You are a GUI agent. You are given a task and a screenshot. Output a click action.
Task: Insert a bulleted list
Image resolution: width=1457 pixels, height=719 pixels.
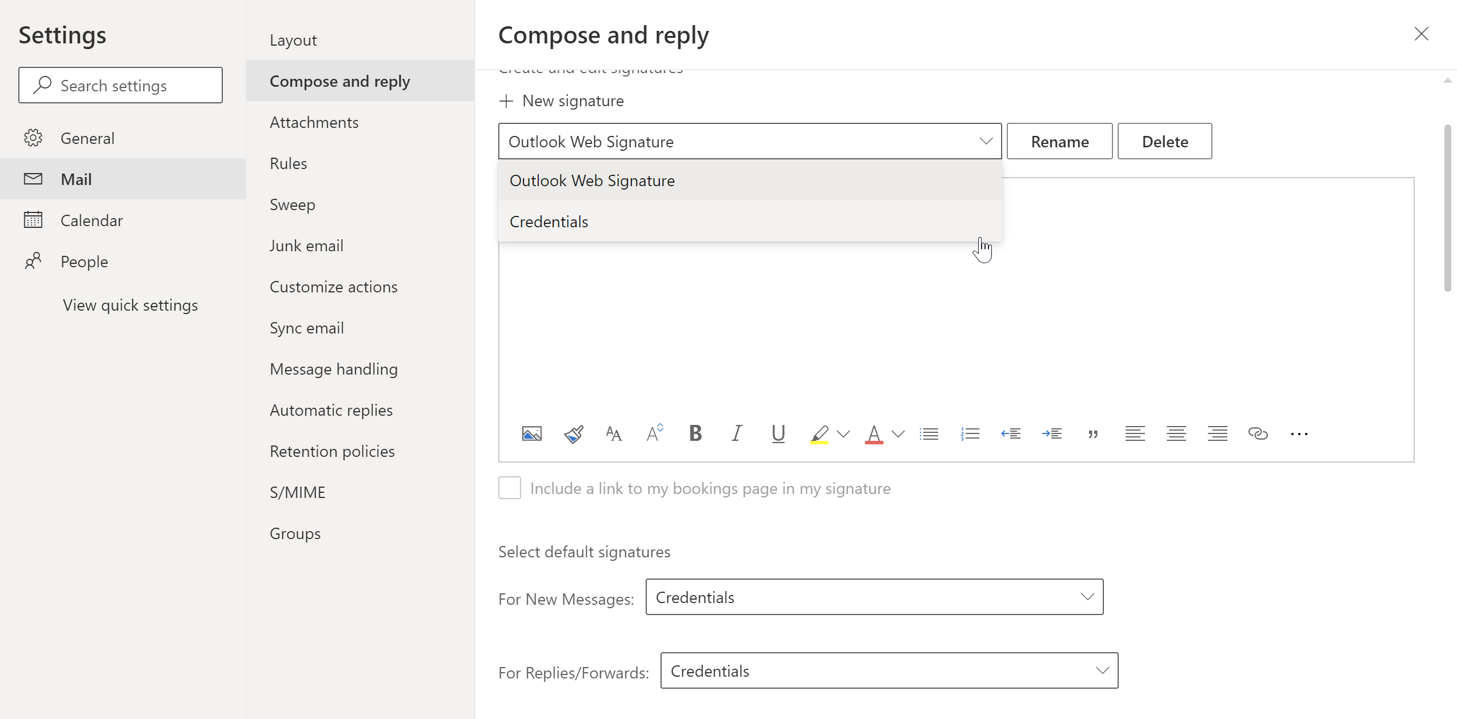coord(928,434)
